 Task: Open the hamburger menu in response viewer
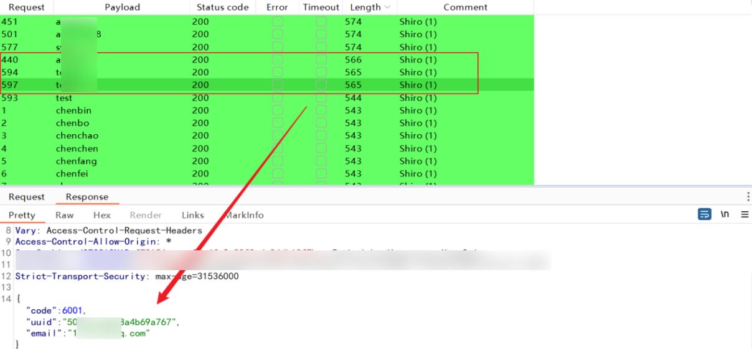[745, 214]
